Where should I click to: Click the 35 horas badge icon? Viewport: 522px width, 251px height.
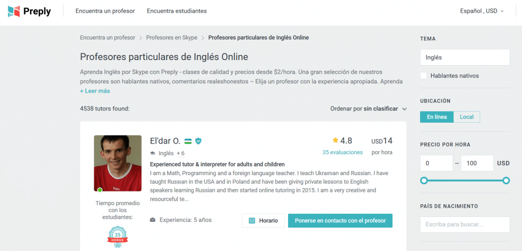coord(117,236)
